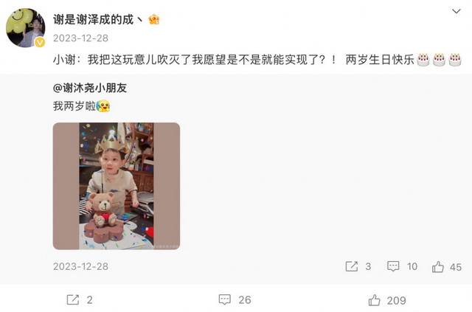Open the post options chevron menu
The height and width of the screenshot is (312, 472).
coord(457,12)
